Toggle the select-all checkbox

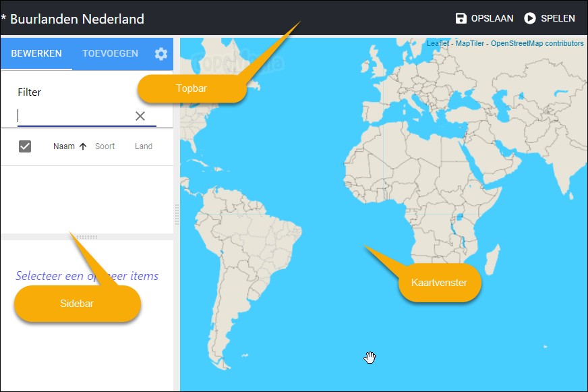25,146
